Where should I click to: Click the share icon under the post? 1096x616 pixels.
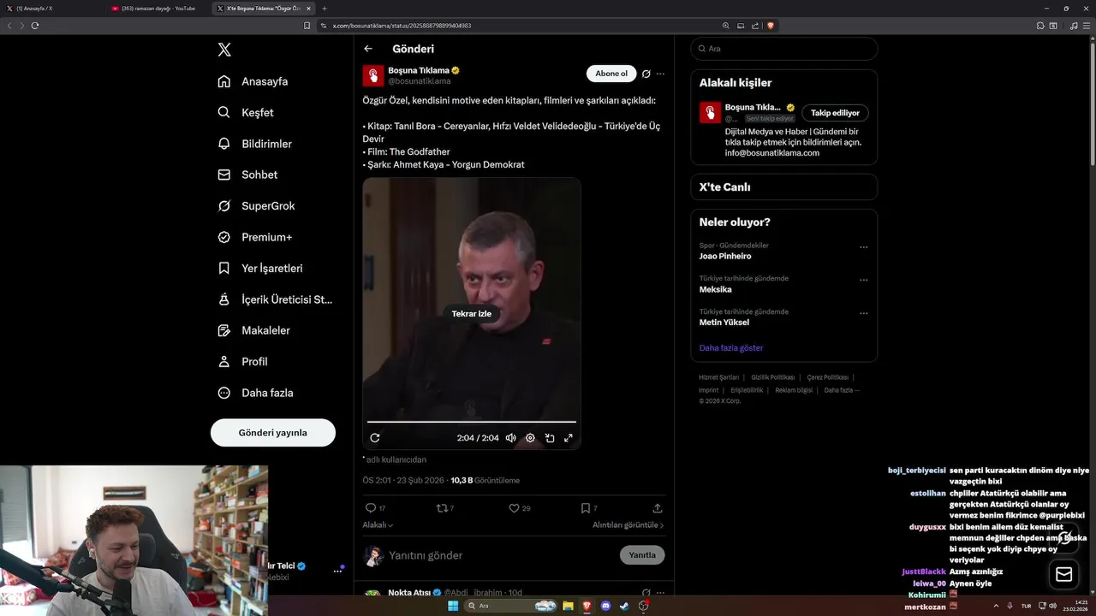pyautogui.click(x=658, y=508)
